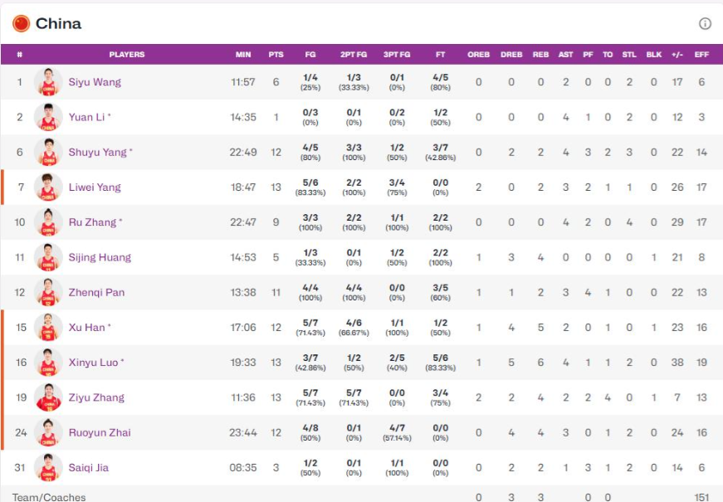Viewport: 723px width, 502px height.
Task: Click the 3PT FG column header
Action: [x=397, y=55]
